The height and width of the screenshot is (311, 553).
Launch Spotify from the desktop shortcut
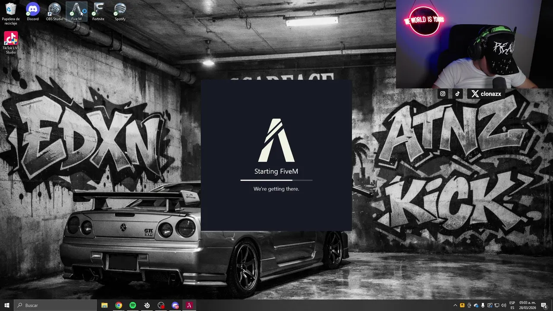coord(120,12)
